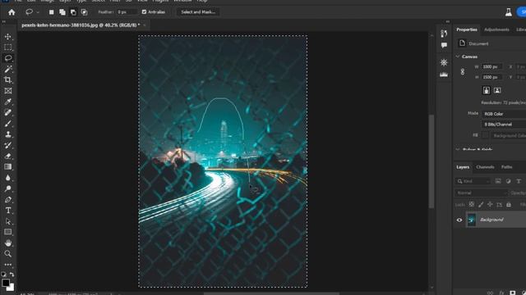Select the Frame tool
The width and height of the screenshot is (526, 295).
(8, 91)
